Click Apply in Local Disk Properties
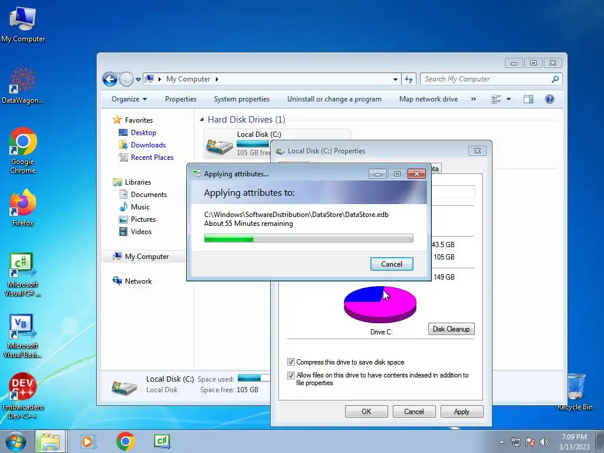Viewport: 604px width, 453px height. tap(461, 411)
